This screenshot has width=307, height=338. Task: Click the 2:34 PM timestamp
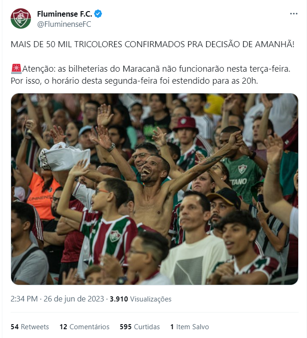tap(24, 299)
